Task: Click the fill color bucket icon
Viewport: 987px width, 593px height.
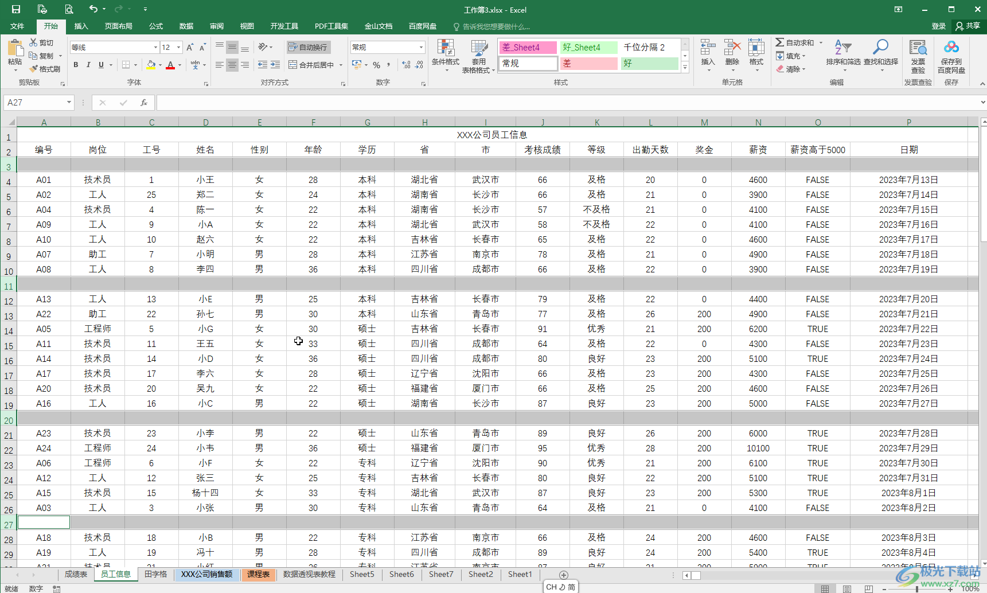Action: pos(151,65)
